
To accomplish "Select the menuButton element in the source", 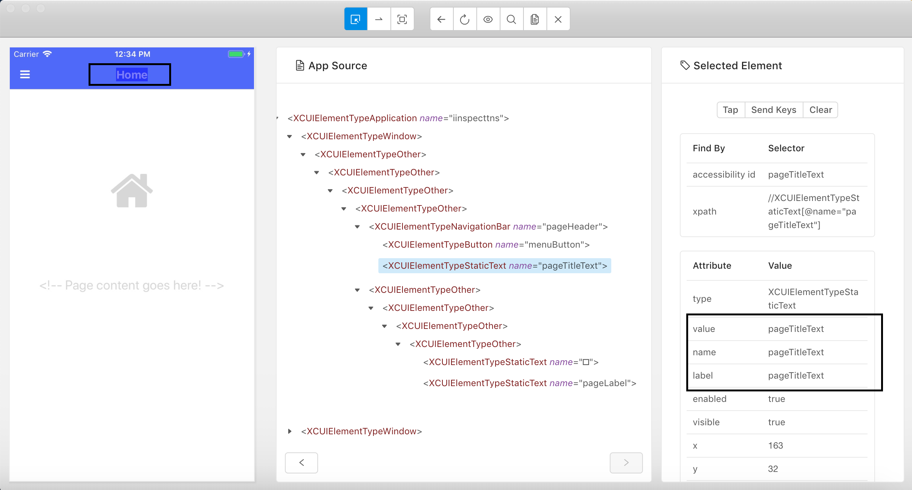I will click(486, 245).
